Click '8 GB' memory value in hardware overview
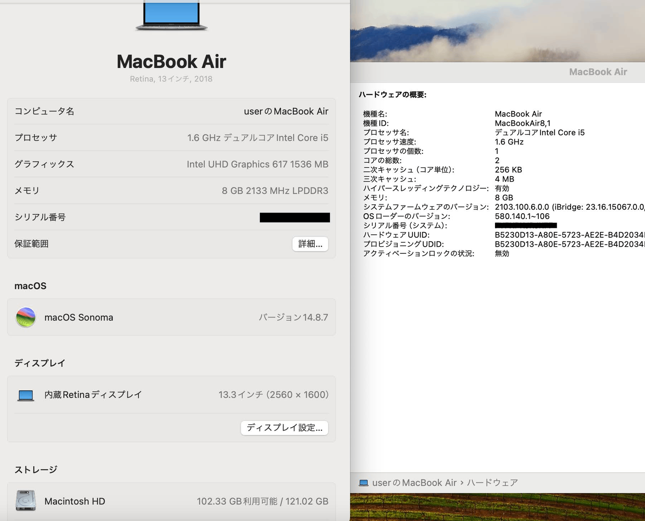Viewport: 645px width, 521px height. 504,198
